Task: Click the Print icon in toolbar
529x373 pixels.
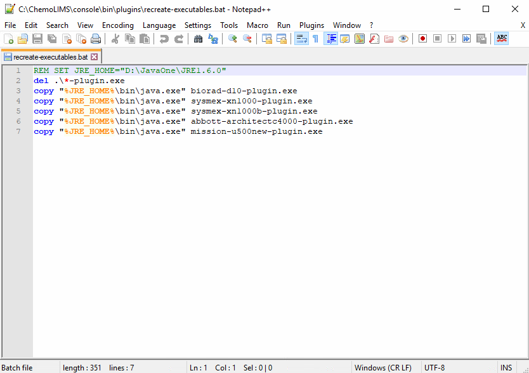Action: click(95, 39)
